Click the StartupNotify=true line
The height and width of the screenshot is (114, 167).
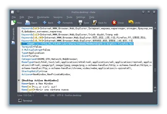click(x=34, y=71)
